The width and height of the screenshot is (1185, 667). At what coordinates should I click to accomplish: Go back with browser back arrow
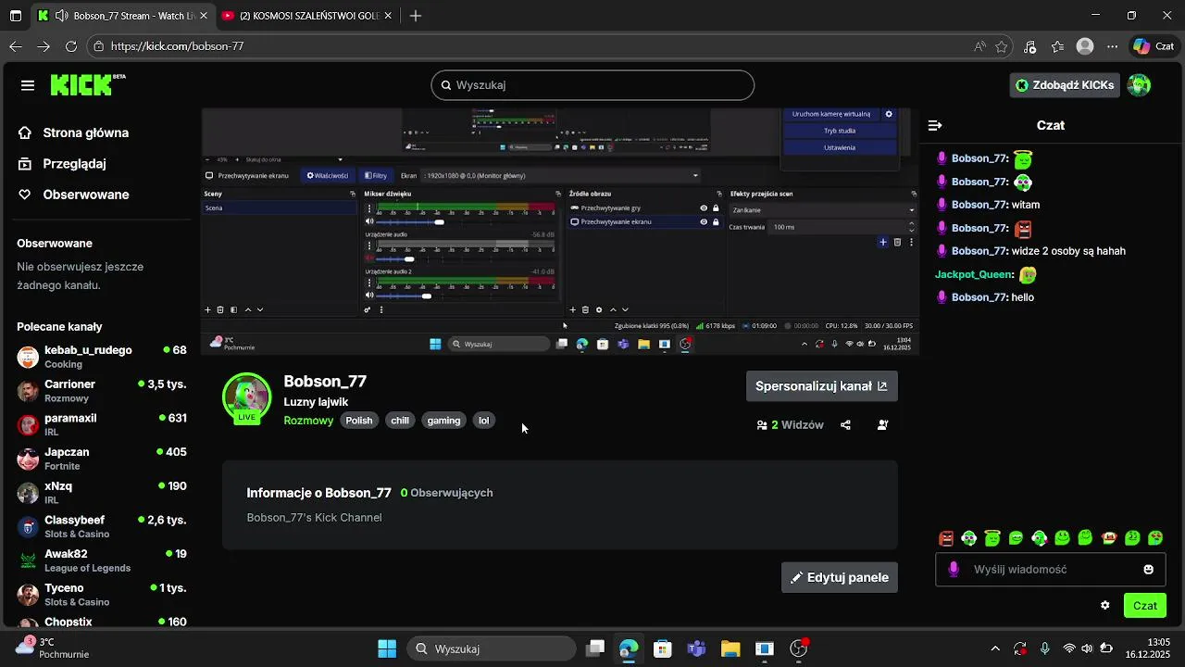click(x=16, y=45)
